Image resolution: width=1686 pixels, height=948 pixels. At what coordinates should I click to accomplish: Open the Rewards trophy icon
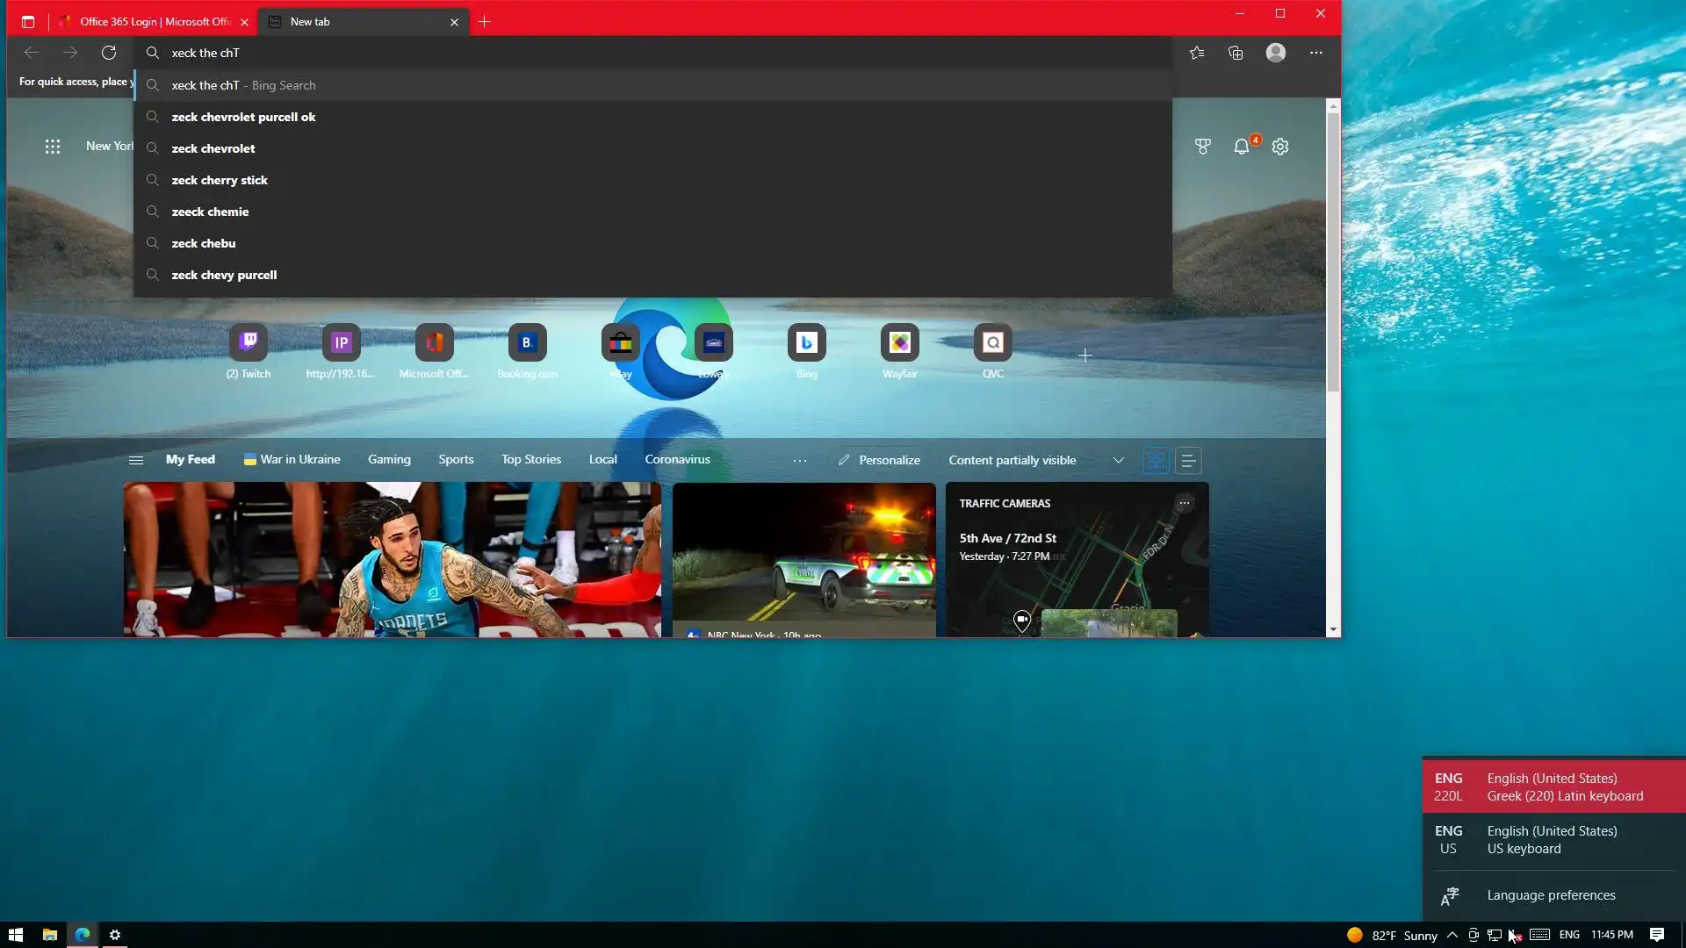(1203, 147)
